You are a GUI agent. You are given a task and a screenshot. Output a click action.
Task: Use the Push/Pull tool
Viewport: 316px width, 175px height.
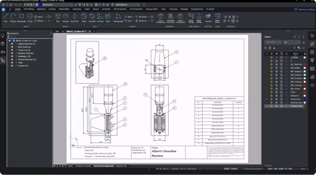pos(74,17)
